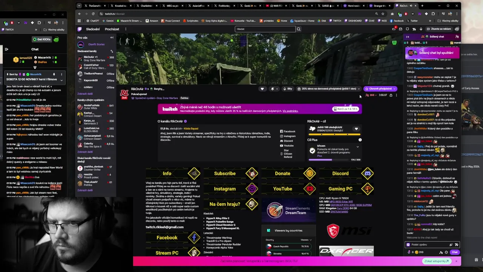The width and height of the screenshot is (483, 272).
Task: Expand viewer count 368 dropdown
Action: click(371, 95)
